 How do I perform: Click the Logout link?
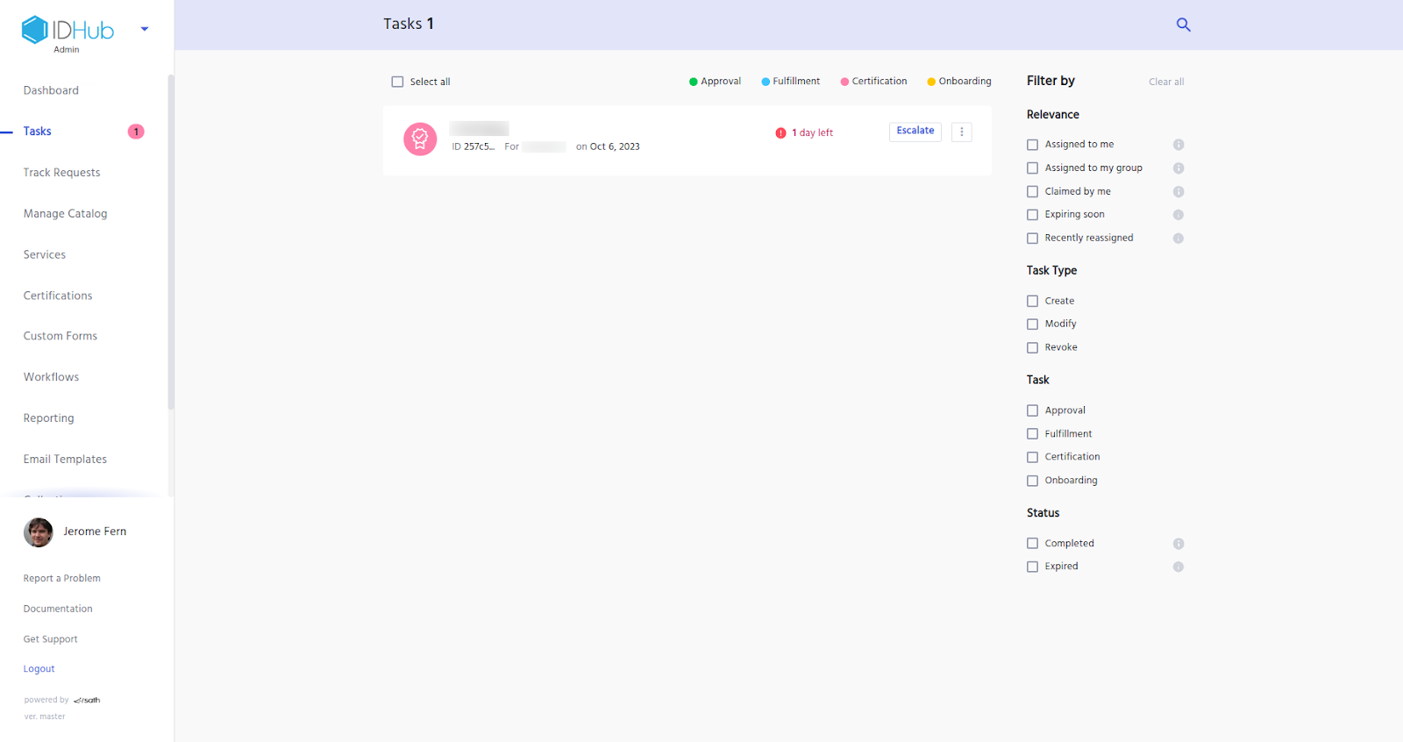pos(39,669)
